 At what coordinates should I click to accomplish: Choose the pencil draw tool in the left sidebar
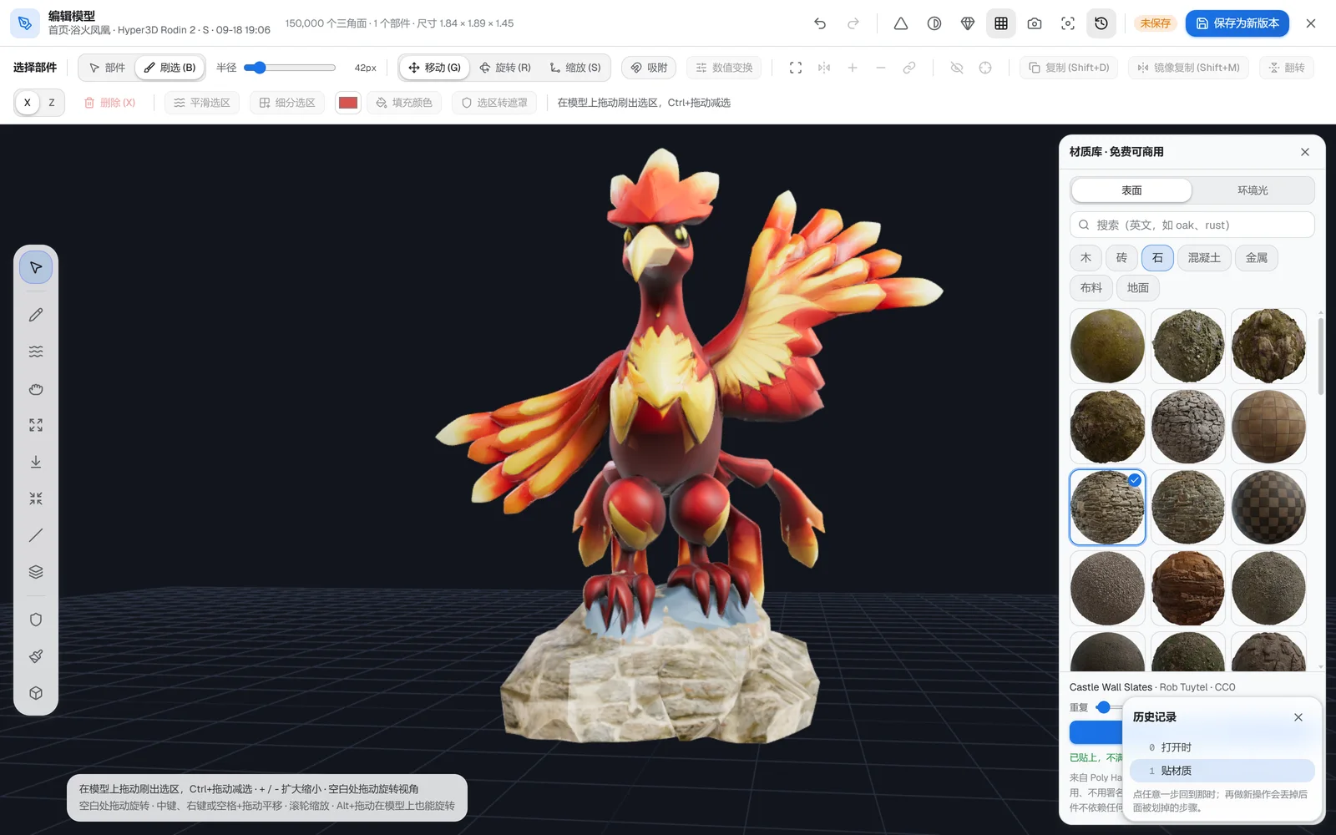point(36,315)
